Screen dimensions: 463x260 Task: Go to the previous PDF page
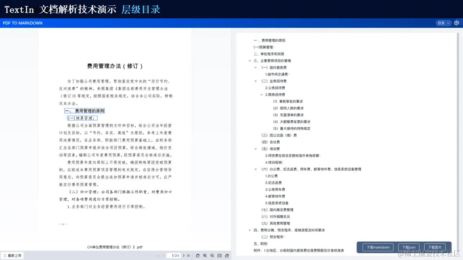pos(163,256)
